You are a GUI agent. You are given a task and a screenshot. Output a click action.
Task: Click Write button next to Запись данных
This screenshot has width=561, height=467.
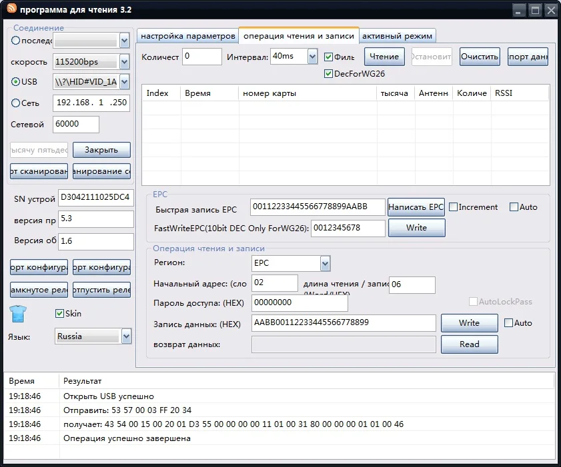pos(470,323)
